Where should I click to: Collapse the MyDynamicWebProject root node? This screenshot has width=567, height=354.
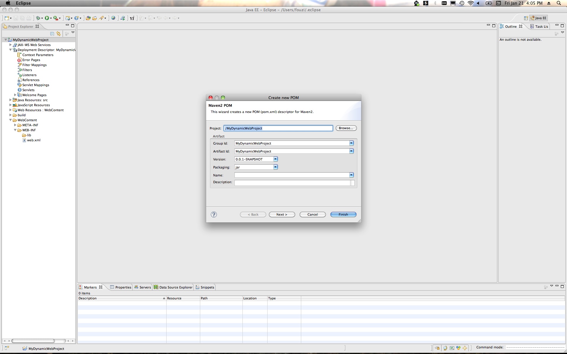click(6, 40)
